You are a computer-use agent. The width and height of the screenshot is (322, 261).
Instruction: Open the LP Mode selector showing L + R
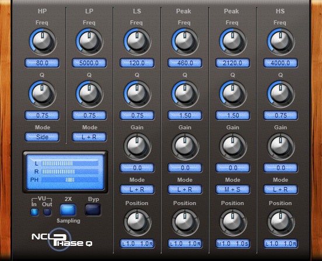click(89, 137)
